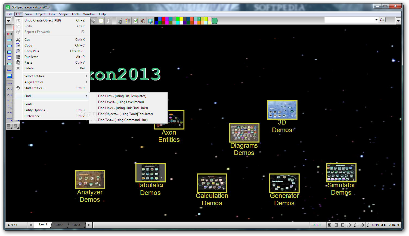This screenshot has height=236, width=409.
Task: Open the tabulator grid diagram icon
Action: point(150,21)
